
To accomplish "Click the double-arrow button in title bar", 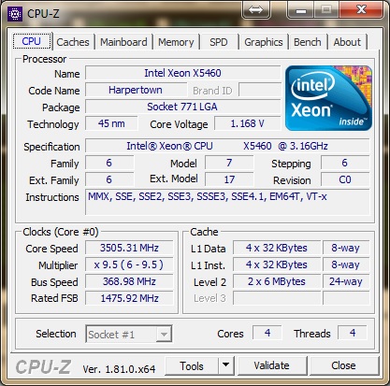I will pyautogui.click(x=256, y=10).
